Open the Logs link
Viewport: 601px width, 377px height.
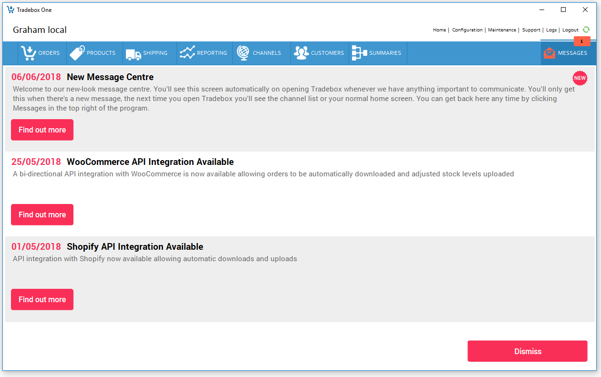(551, 30)
